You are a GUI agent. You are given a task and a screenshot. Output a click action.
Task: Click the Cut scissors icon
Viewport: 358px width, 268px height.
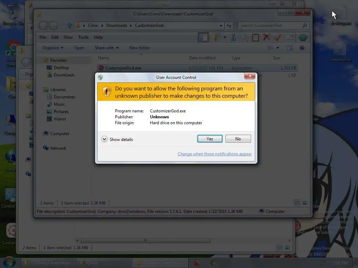[233, 37]
